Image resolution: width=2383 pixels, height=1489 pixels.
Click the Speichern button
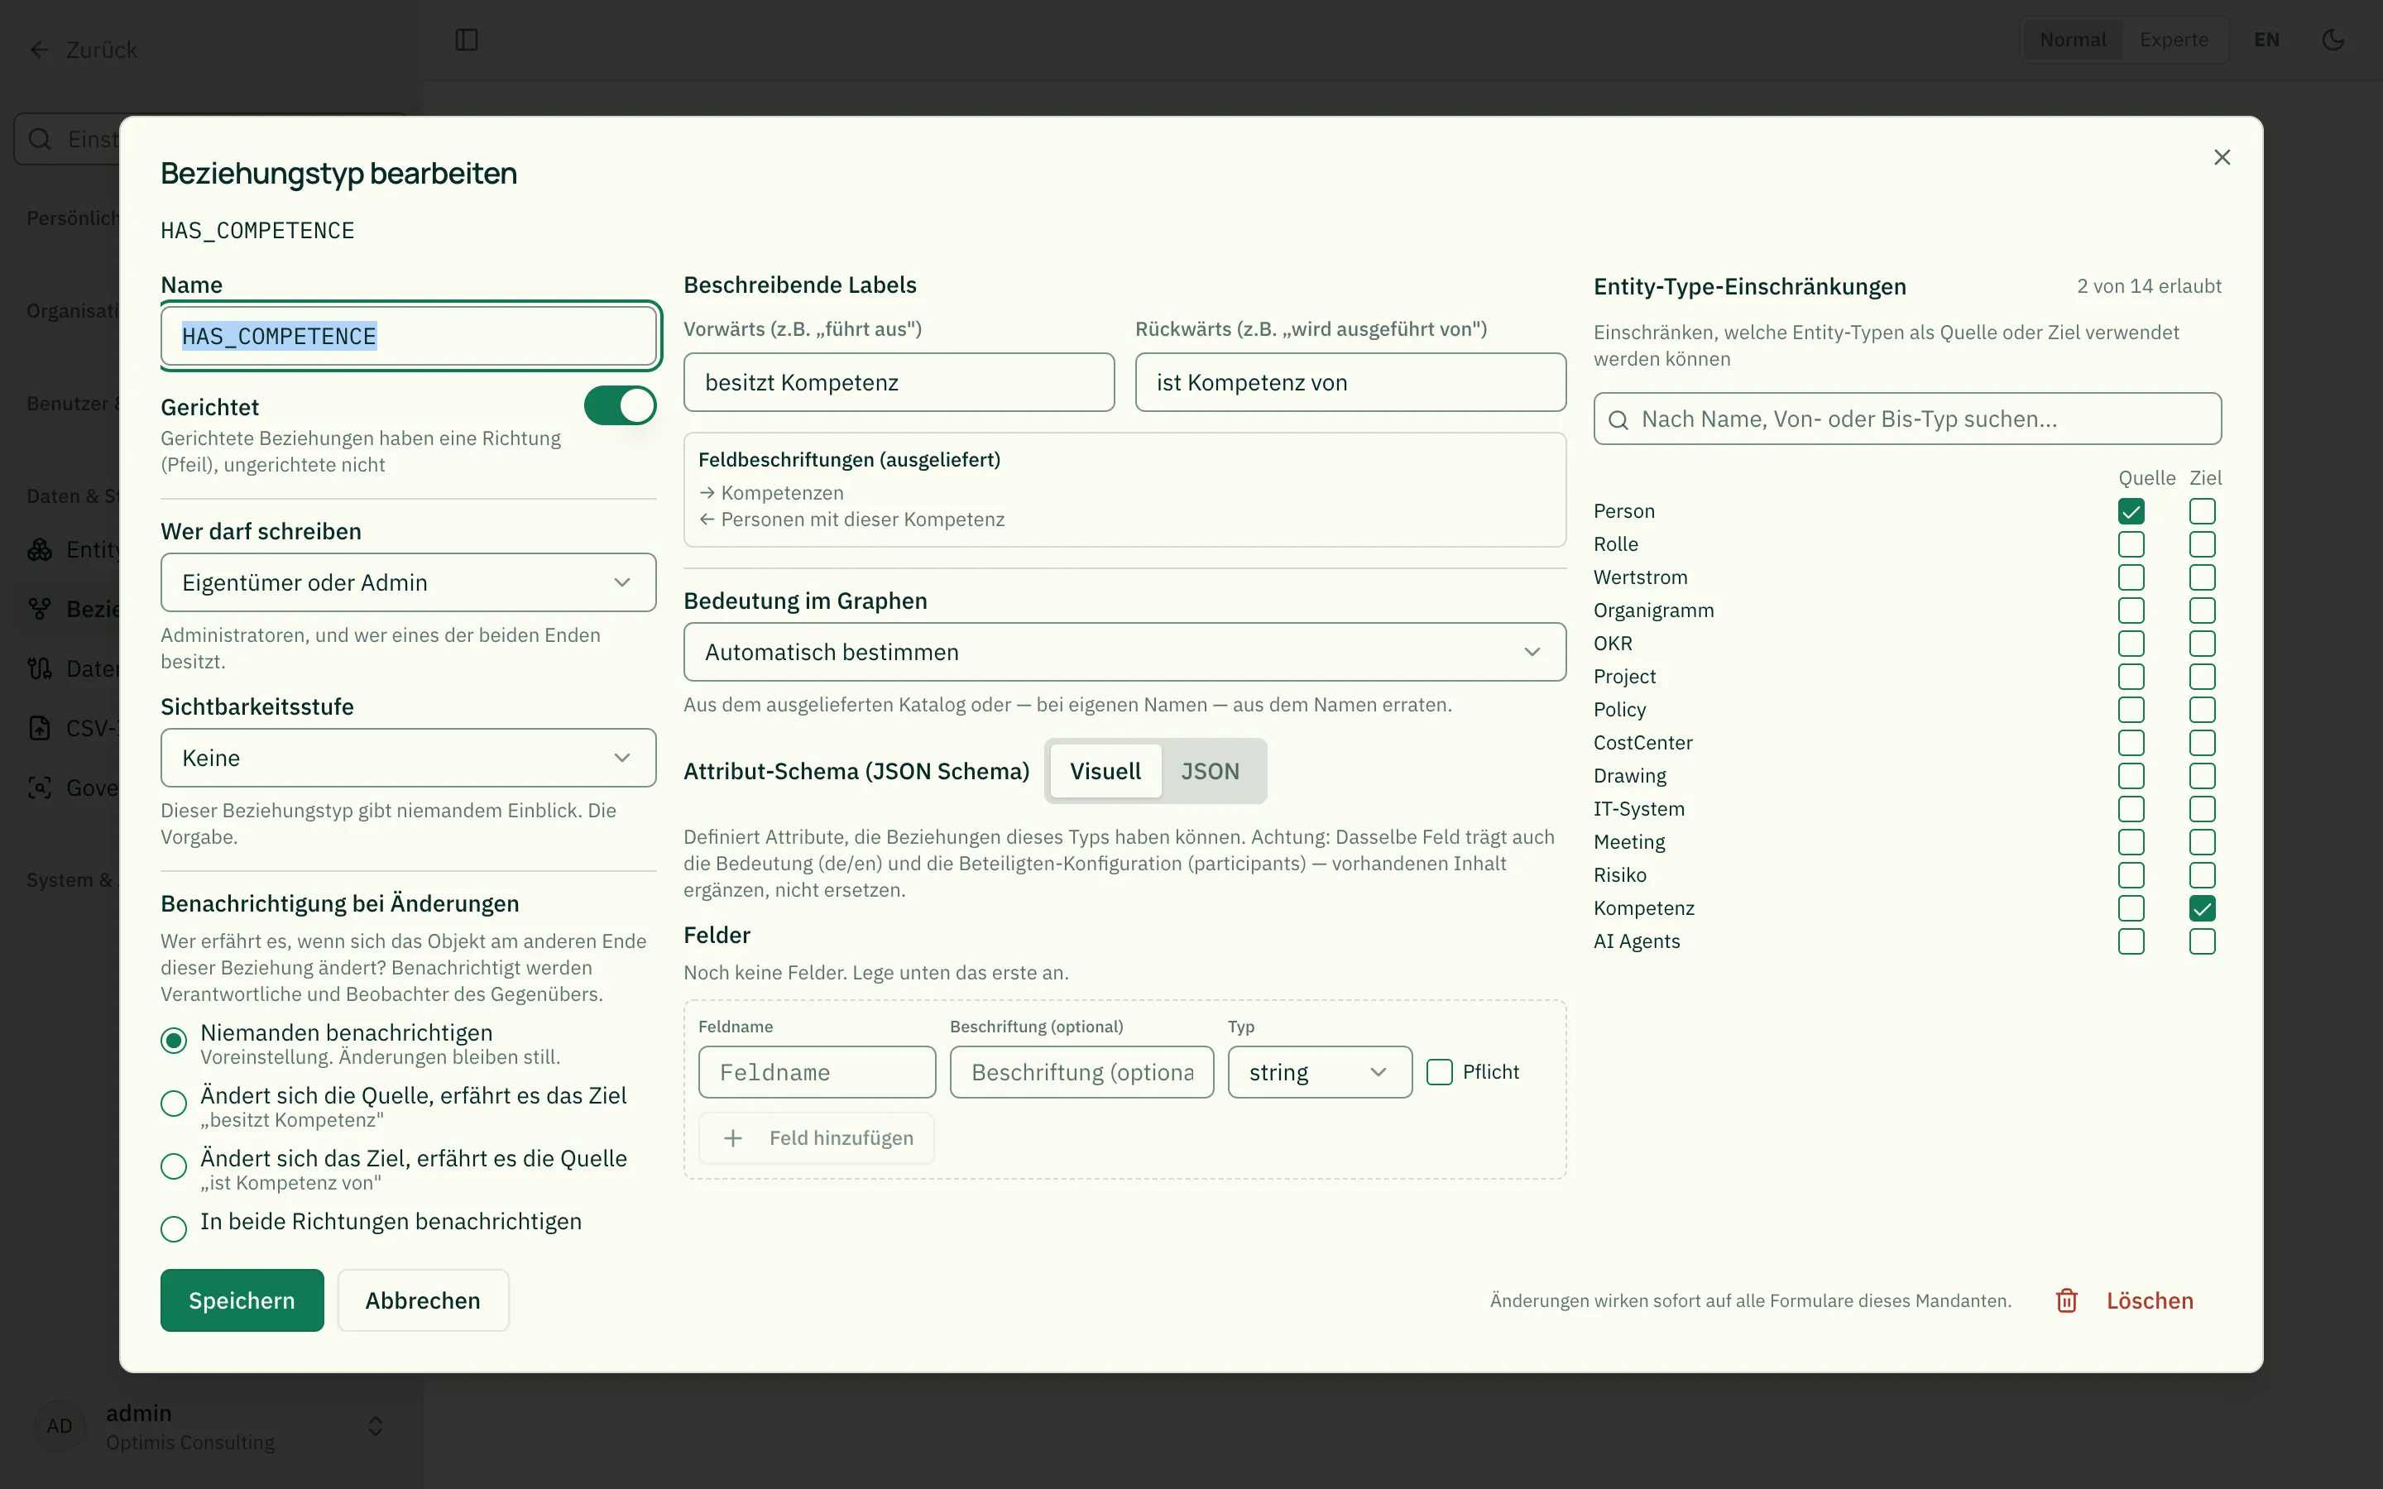tap(242, 1300)
